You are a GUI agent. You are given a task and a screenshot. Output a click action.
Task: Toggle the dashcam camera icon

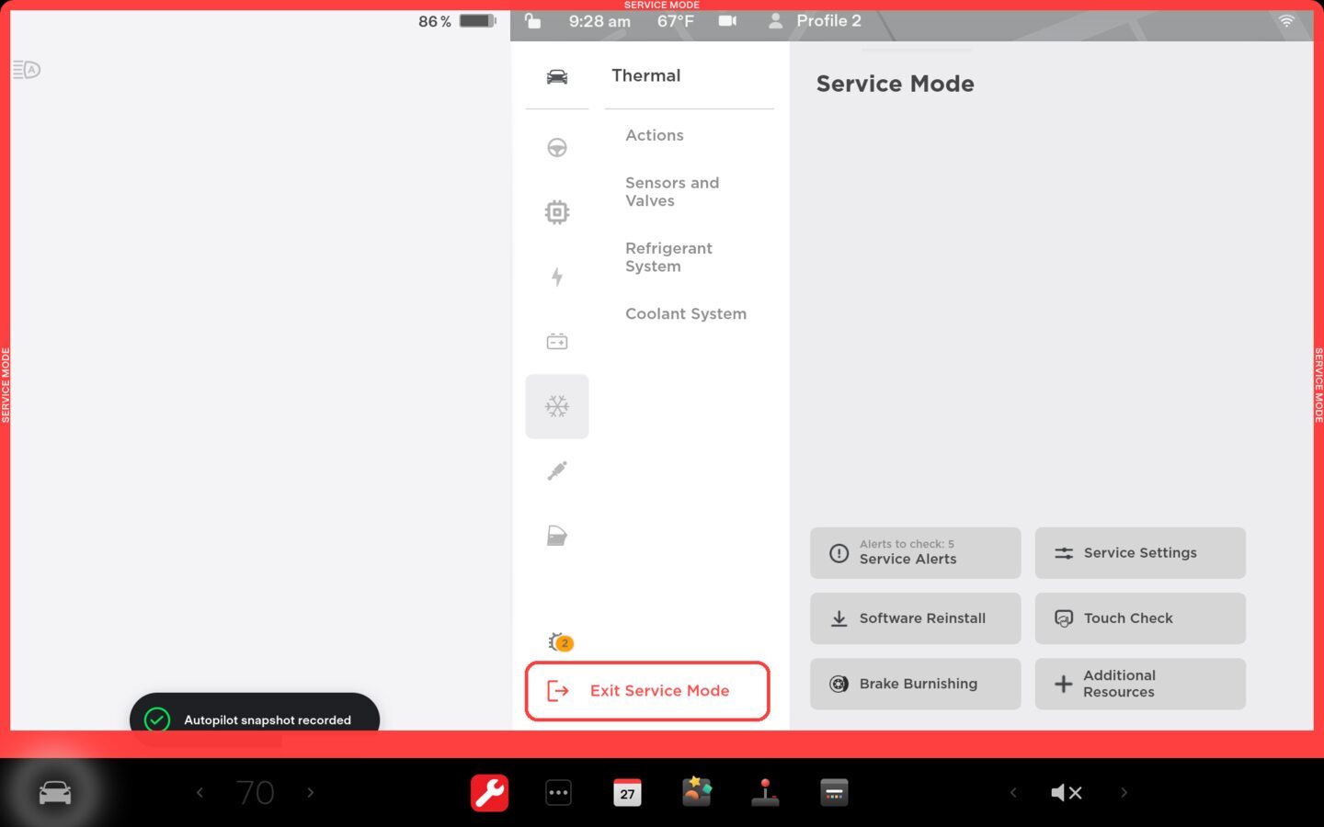[727, 21]
